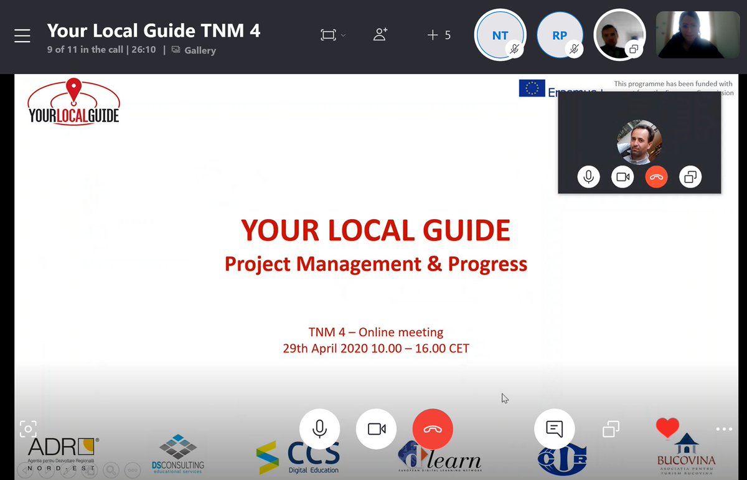Toggle the camera in the floating video window

click(x=622, y=177)
